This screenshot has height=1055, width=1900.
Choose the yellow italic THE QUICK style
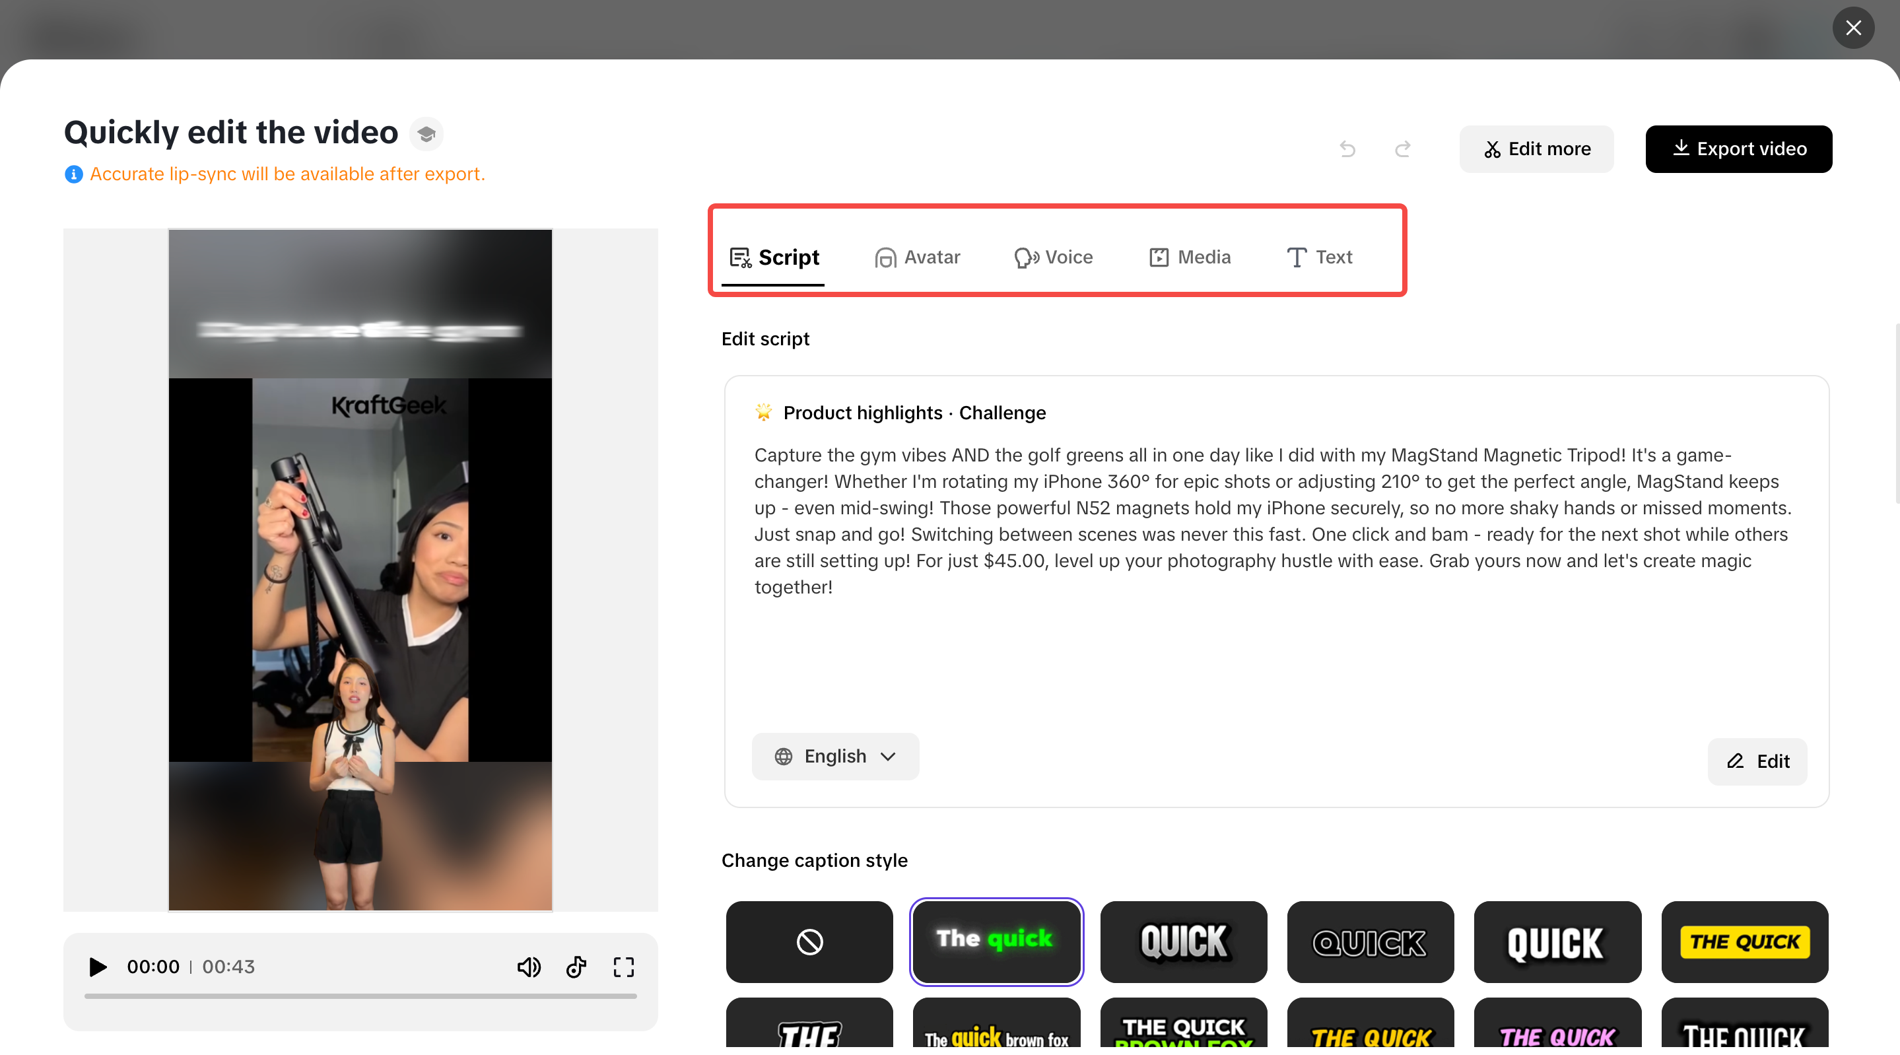(x=1371, y=1023)
